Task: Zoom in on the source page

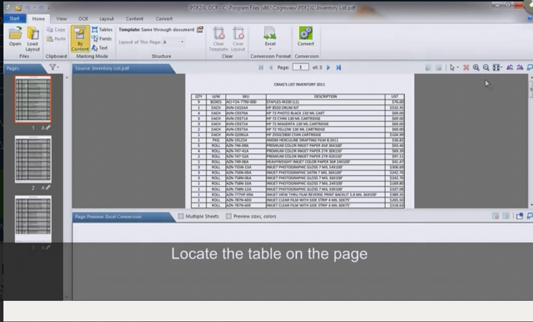Action: (x=476, y=67)
